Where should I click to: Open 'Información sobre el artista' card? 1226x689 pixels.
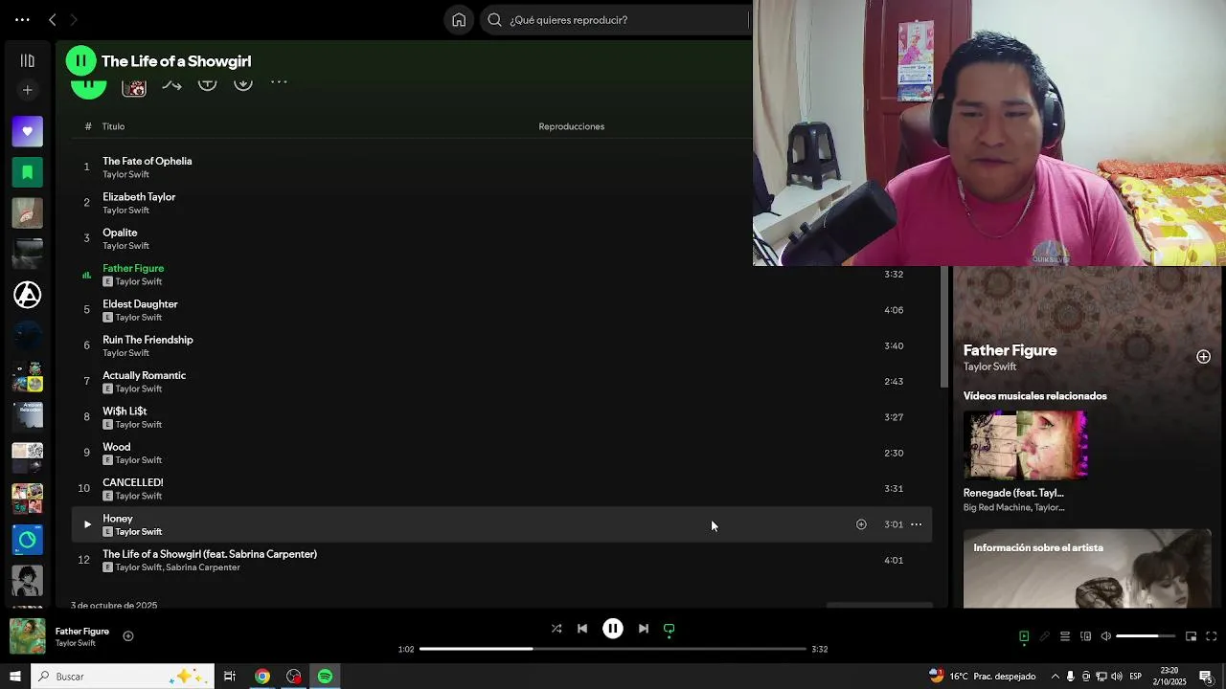point(1087,568)
